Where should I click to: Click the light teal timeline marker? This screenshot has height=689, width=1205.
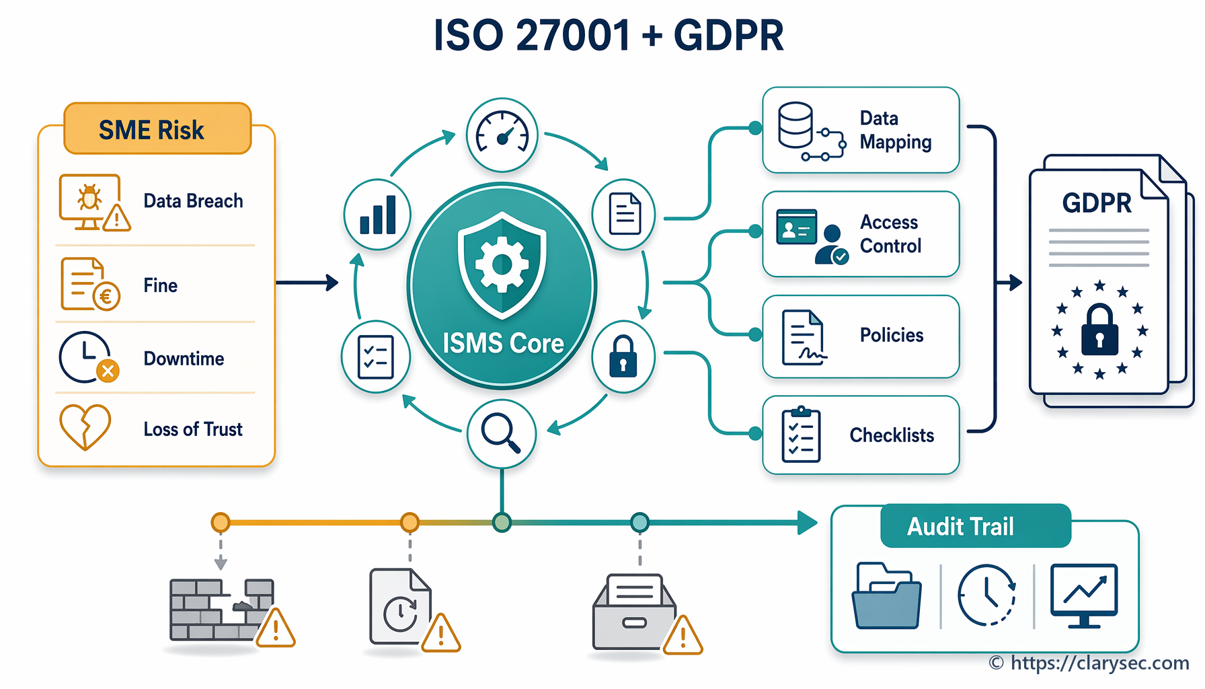pyautogui.click(x=639, y=522)
